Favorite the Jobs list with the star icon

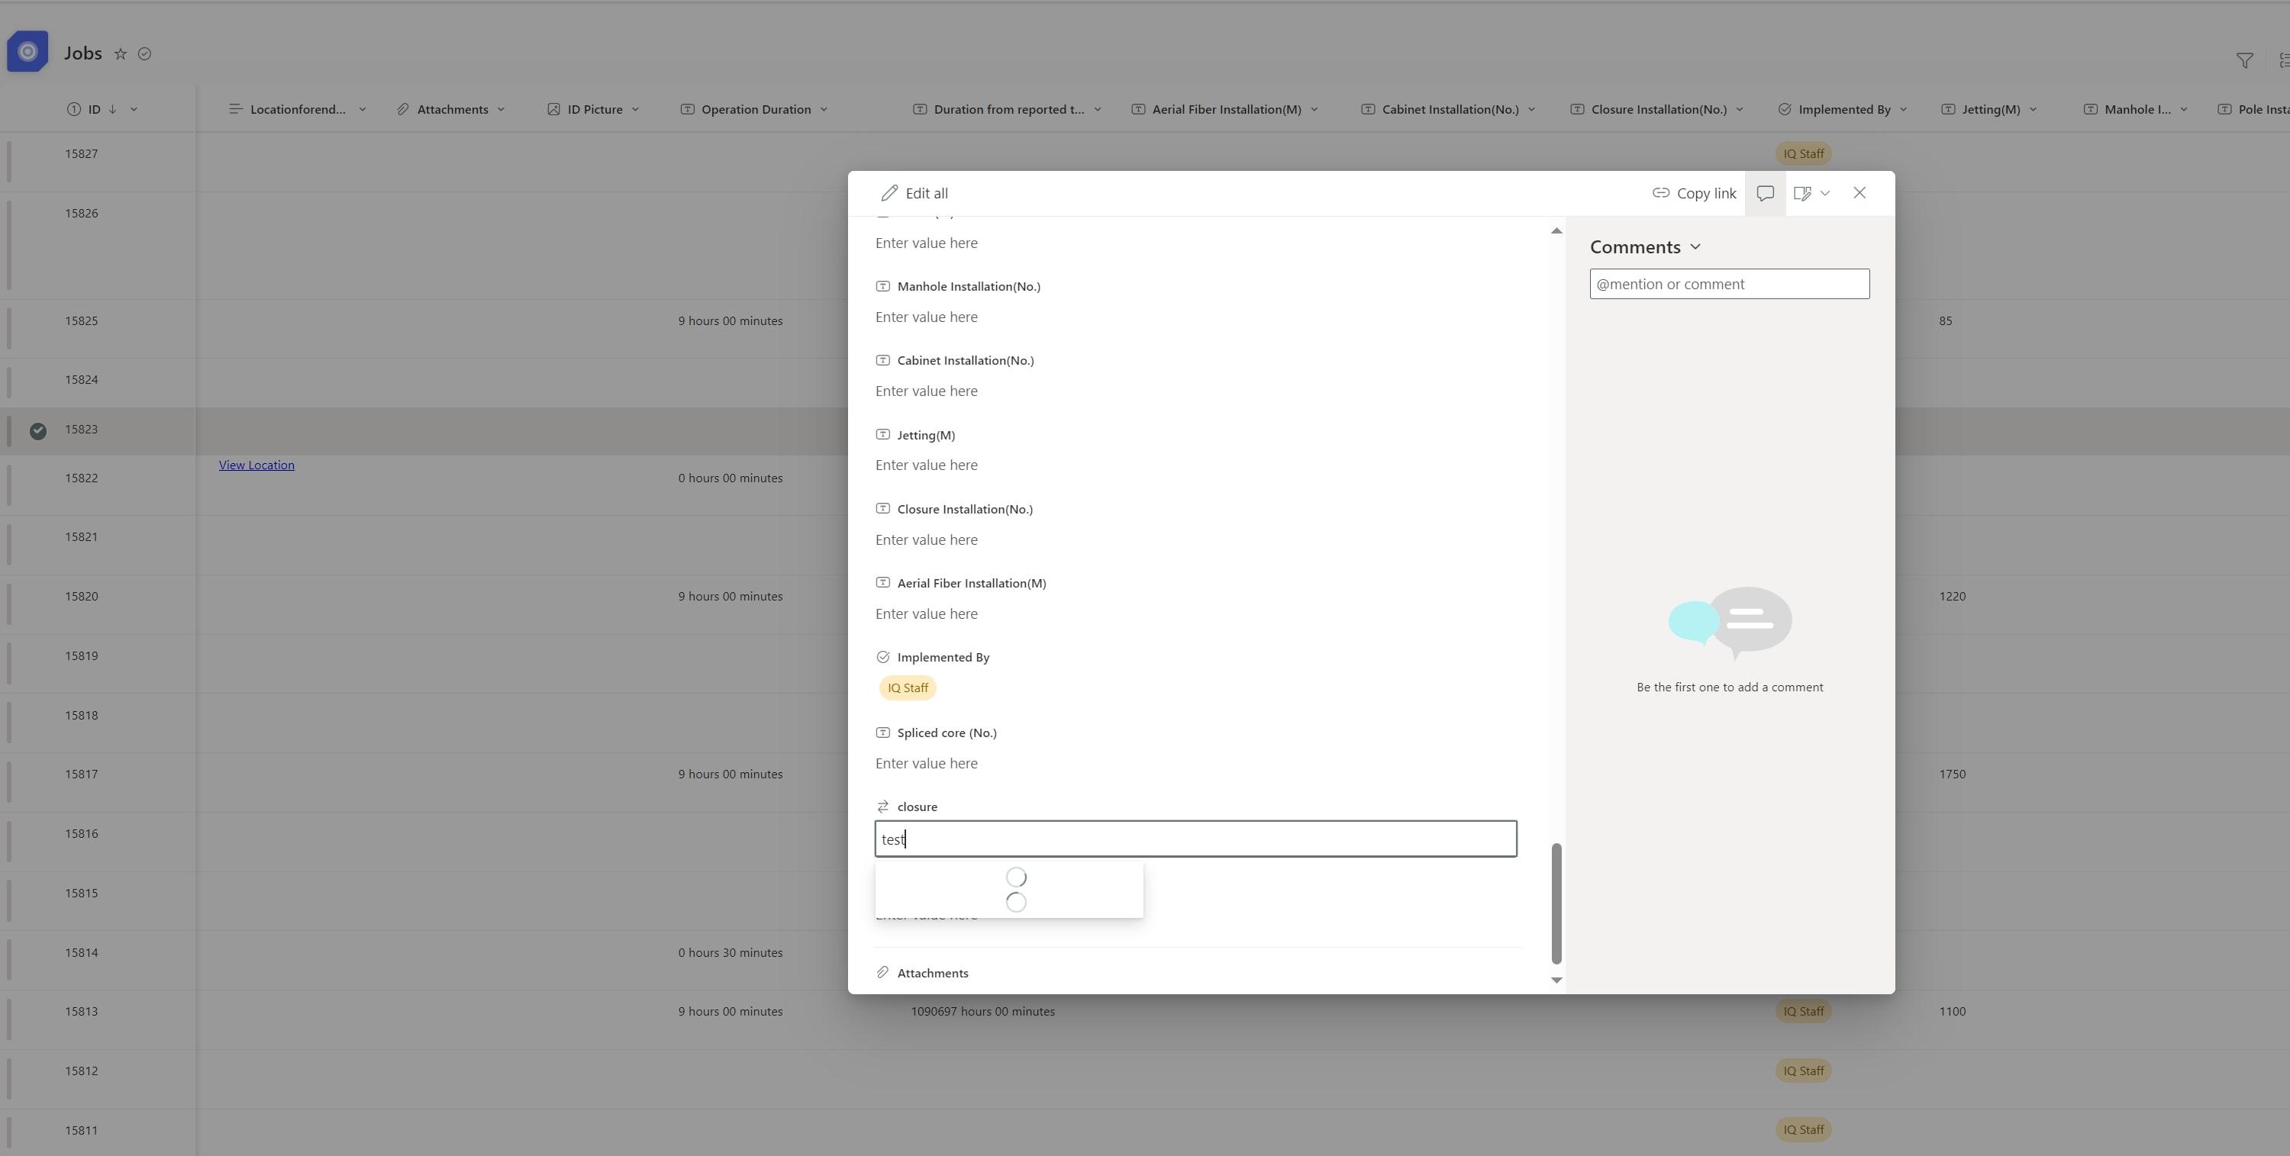click(x=120, y=54)
